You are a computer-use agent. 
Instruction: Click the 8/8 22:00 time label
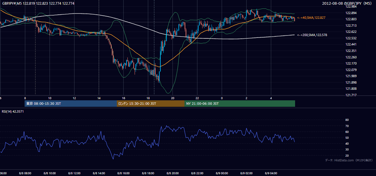coord(197,173)
